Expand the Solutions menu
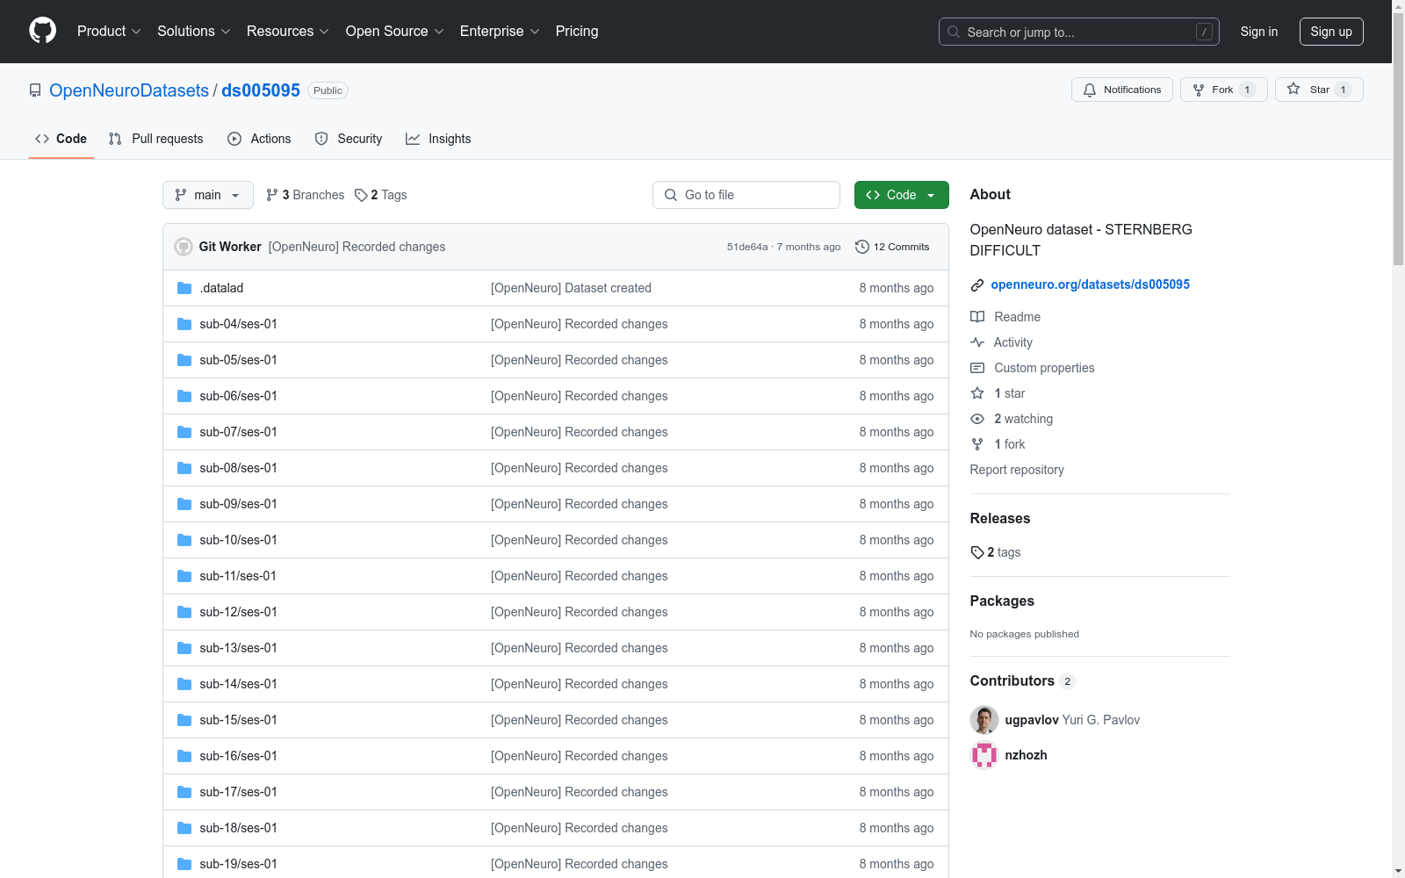 (x=194, y=31)
